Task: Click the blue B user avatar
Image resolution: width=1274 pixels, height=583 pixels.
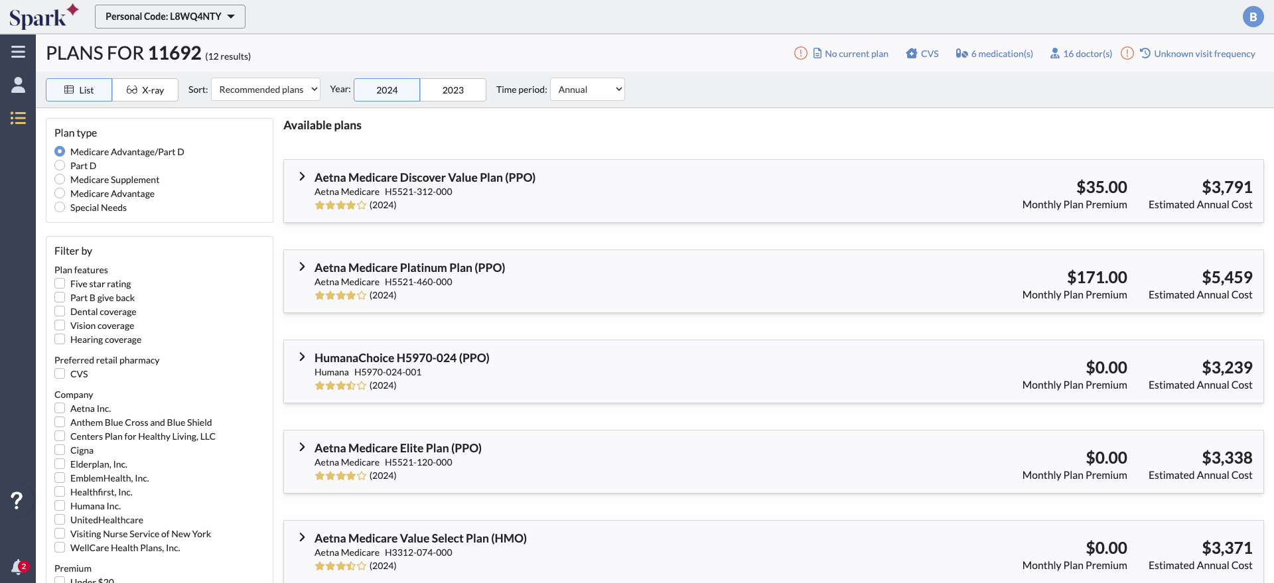Action: (1253, 17)
